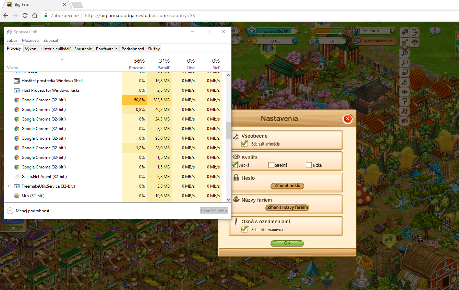The height and width of the screenshot is (290, 459).
Task: Open the game settings gears icon
Action: [x=405, y=42]
